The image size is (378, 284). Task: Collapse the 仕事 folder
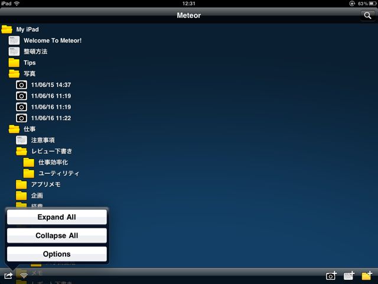[x=14, y=129]
